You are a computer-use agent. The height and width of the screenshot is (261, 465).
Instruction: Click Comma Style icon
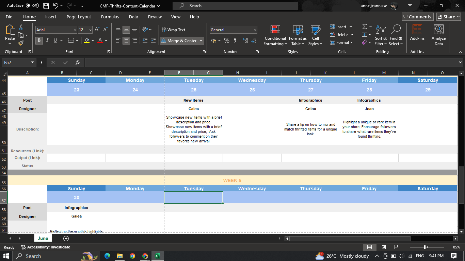[235, 40]
